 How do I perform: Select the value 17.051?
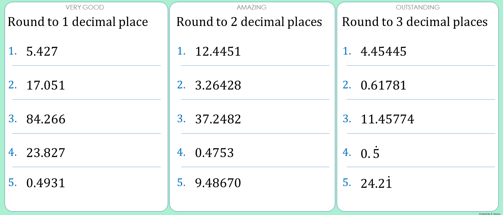coord(46,85)
